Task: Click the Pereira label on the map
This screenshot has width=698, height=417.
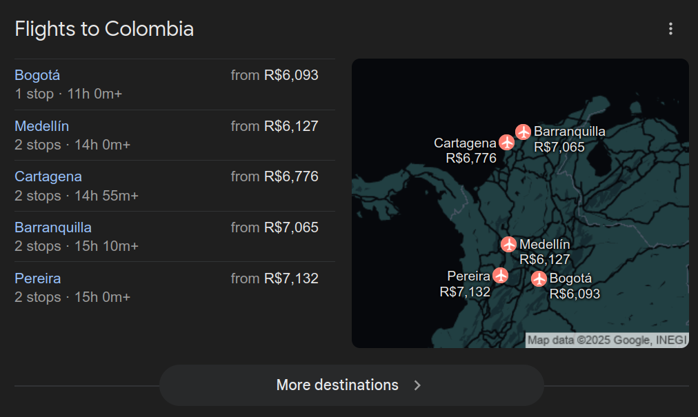Action: tap(468, 276)
